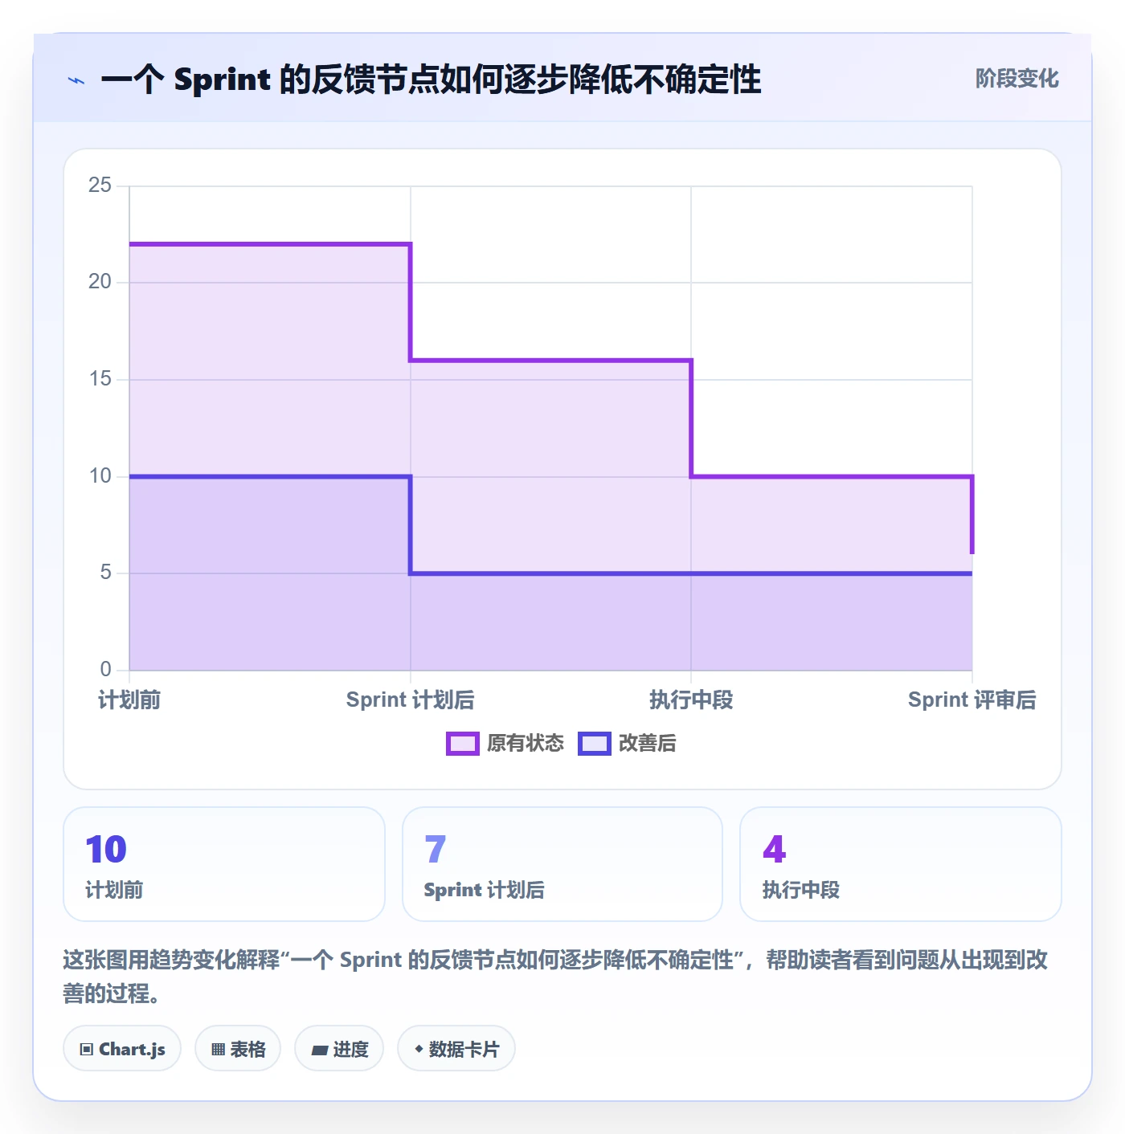
Task: Click the 阶段变化 label in header
Action: 1017,79
